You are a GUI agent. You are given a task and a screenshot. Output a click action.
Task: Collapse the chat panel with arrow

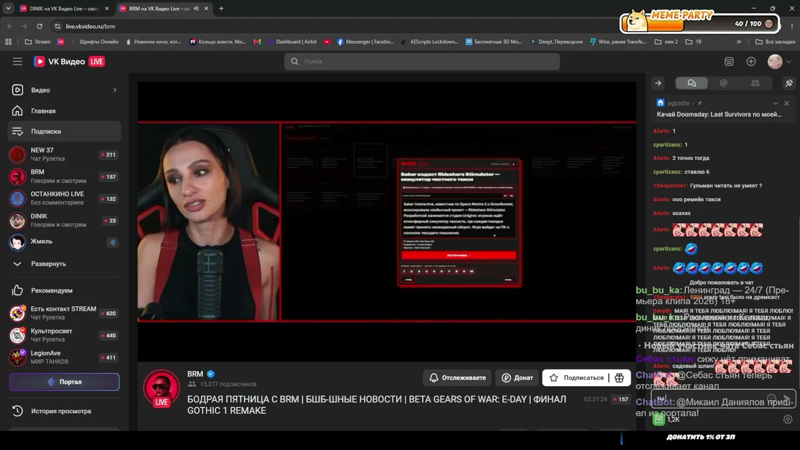click(658, 83)
